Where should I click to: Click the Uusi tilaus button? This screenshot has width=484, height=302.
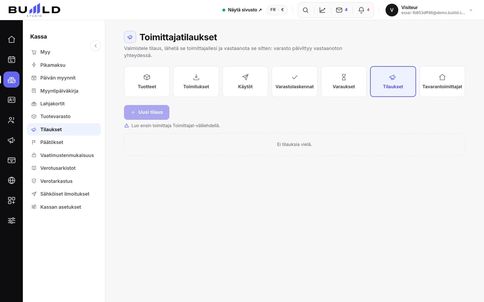pos(147,112)
